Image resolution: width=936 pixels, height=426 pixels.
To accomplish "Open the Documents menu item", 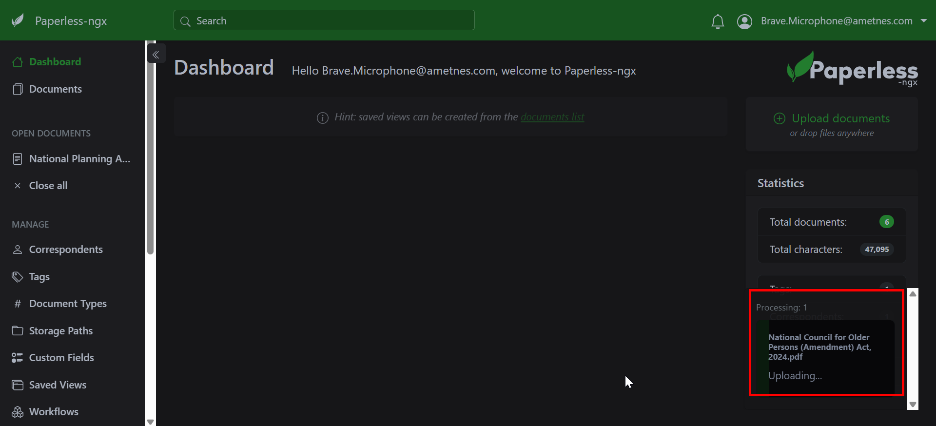I will pos(55,89).
